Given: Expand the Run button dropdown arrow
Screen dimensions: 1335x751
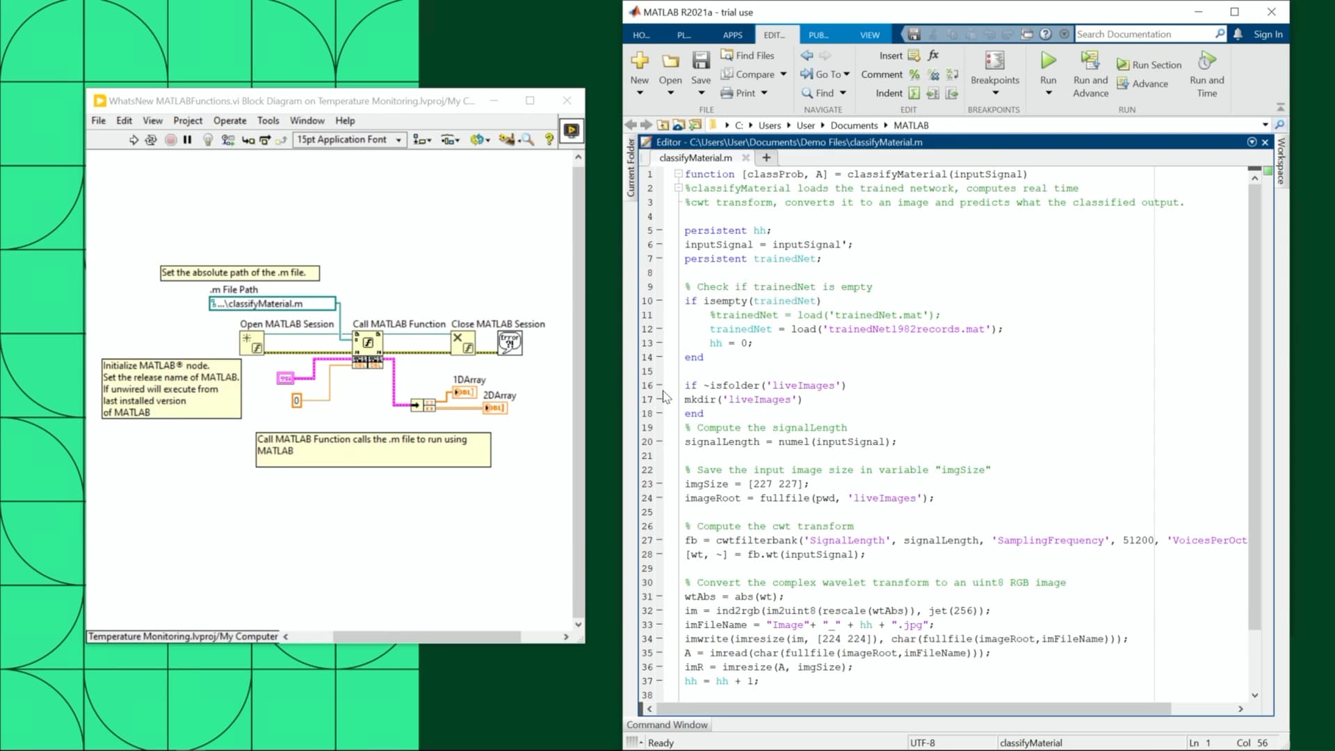Looking at the screenshot, I should 1049,93.
